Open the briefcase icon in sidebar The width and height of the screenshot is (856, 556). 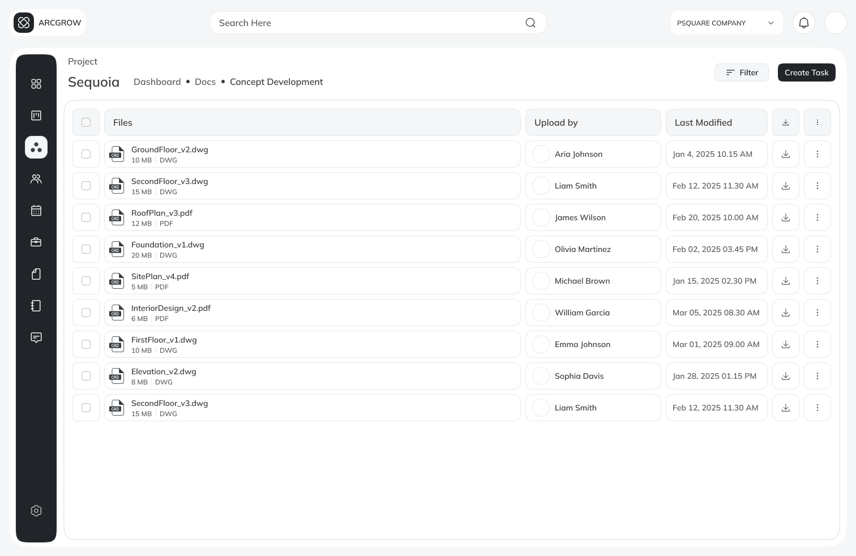coord(36,242)
